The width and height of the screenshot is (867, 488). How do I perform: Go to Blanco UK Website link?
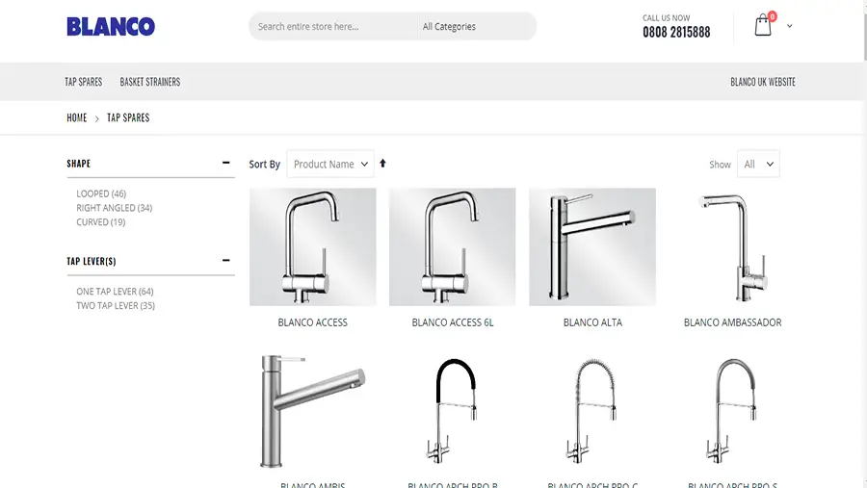(763, 82)
